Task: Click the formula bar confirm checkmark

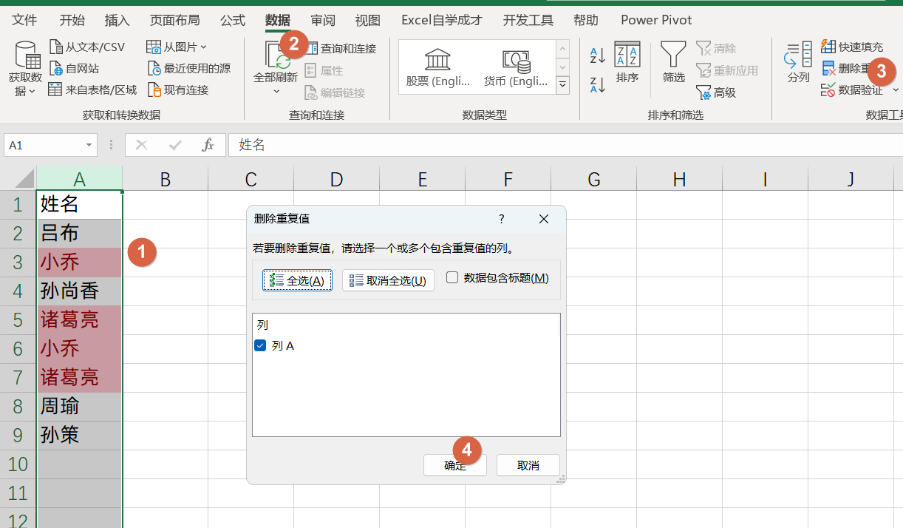Action: coord(175,145)
